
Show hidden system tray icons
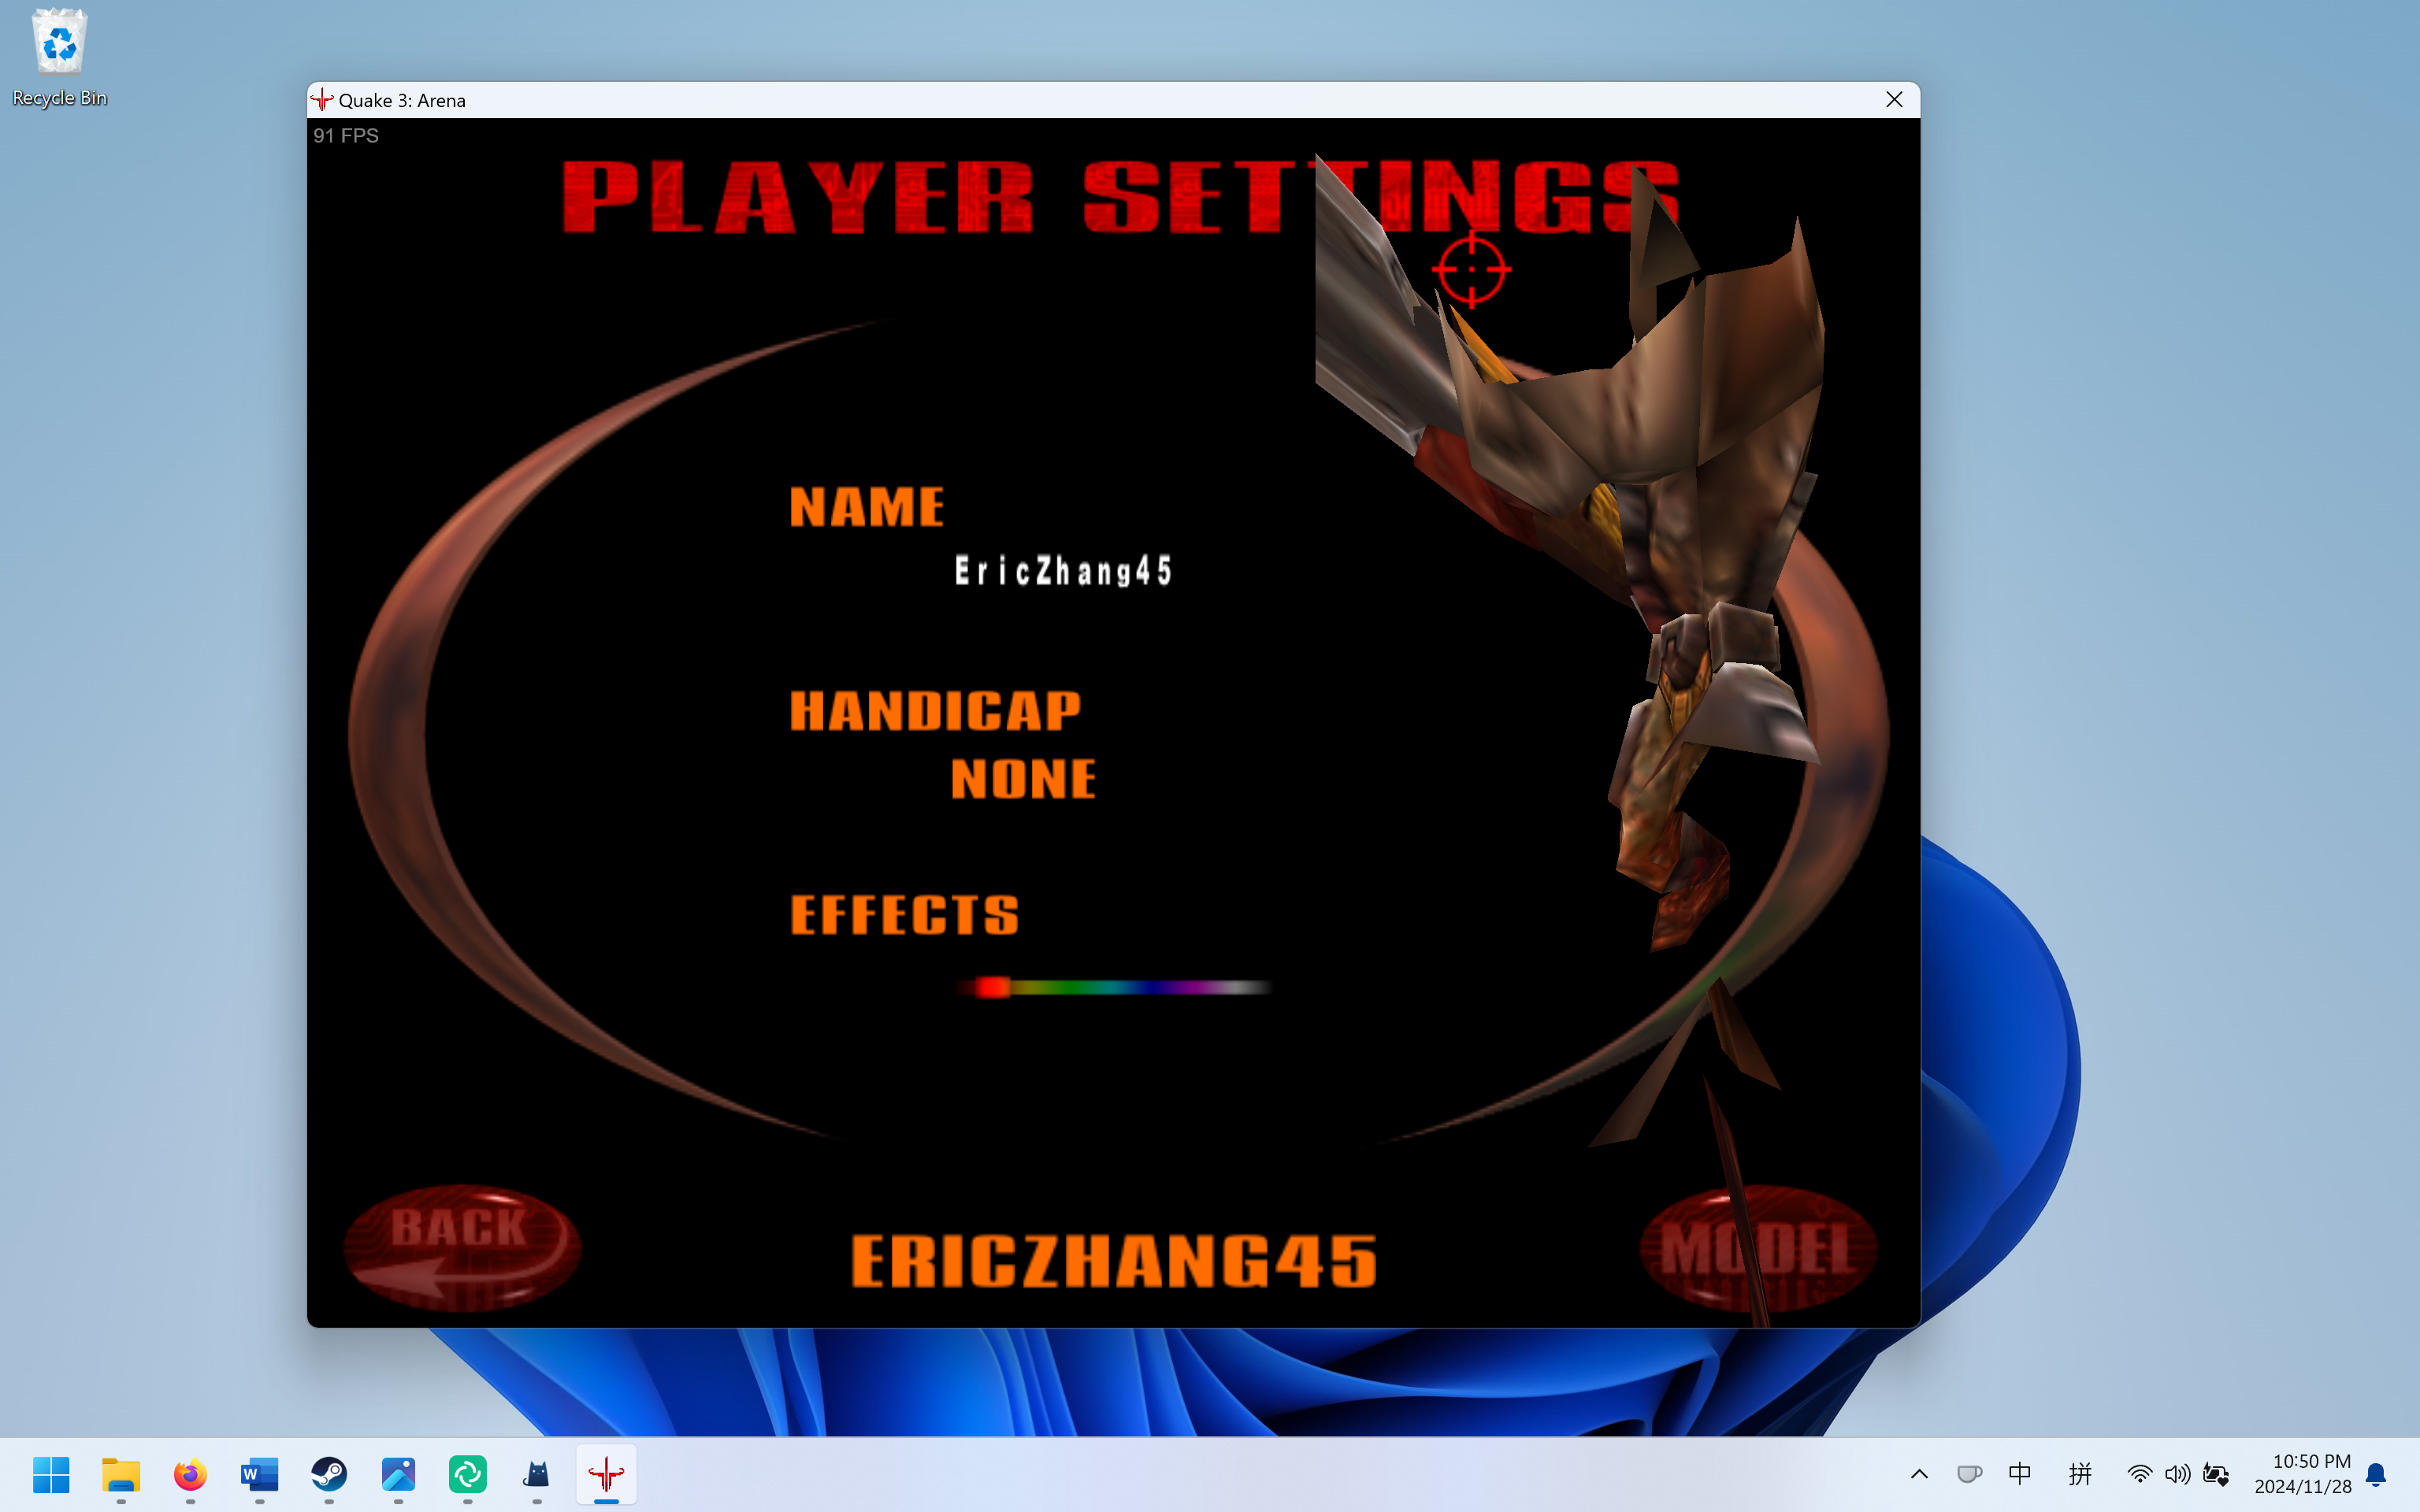point(1919,1474)
